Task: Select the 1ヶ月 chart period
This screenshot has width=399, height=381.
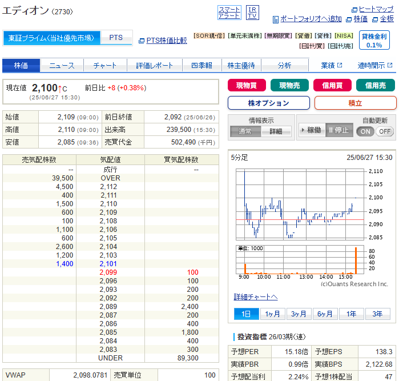Action: [272, 314]
